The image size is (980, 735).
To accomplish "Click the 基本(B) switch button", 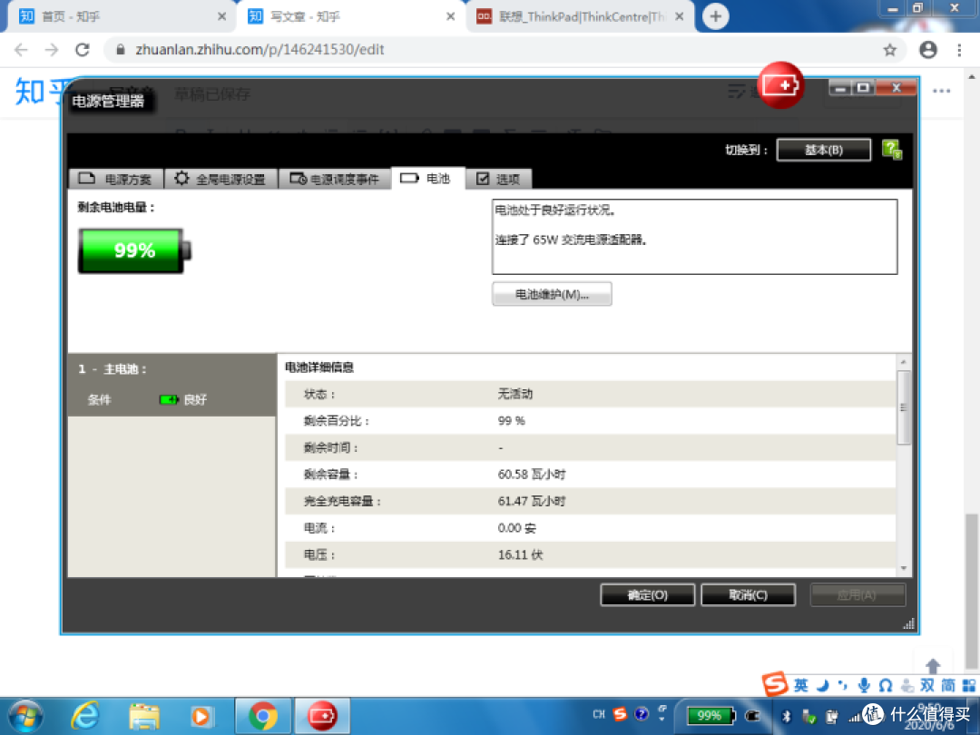I will tap(823, 150).
